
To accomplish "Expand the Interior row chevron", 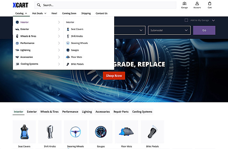I will (x=59, y=22).
